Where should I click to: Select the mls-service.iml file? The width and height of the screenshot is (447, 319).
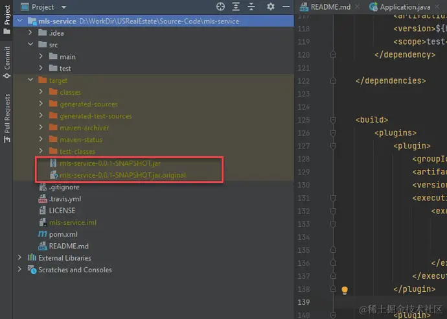tap(73, 222)
